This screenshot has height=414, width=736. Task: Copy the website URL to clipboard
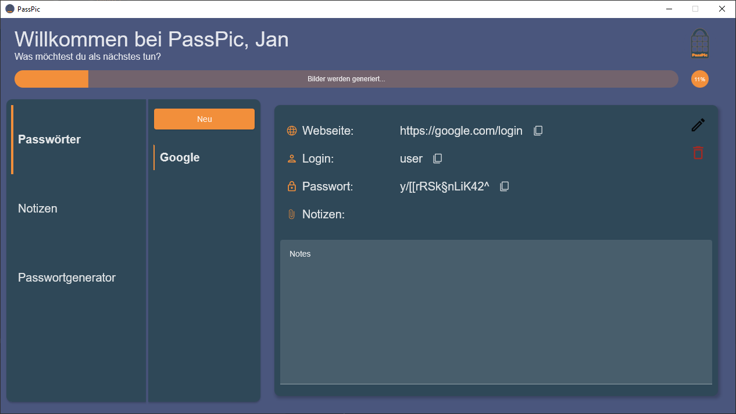(538, 131)
